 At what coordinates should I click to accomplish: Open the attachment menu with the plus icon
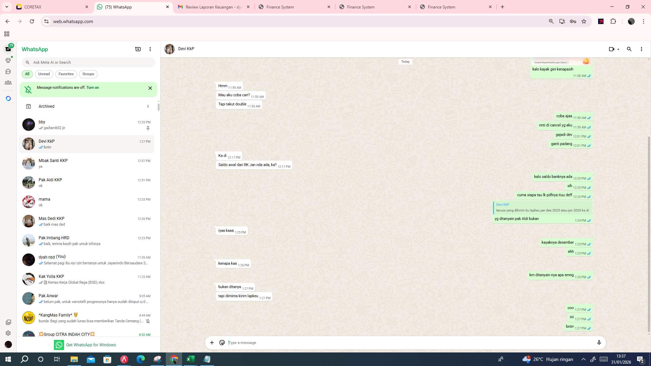[x=212, y=343]
